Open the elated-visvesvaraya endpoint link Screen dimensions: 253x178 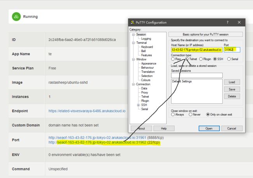tap(87, 111)
